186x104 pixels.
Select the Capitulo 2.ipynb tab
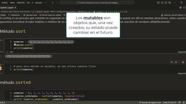pyautogui.click(x=7, y=8)
